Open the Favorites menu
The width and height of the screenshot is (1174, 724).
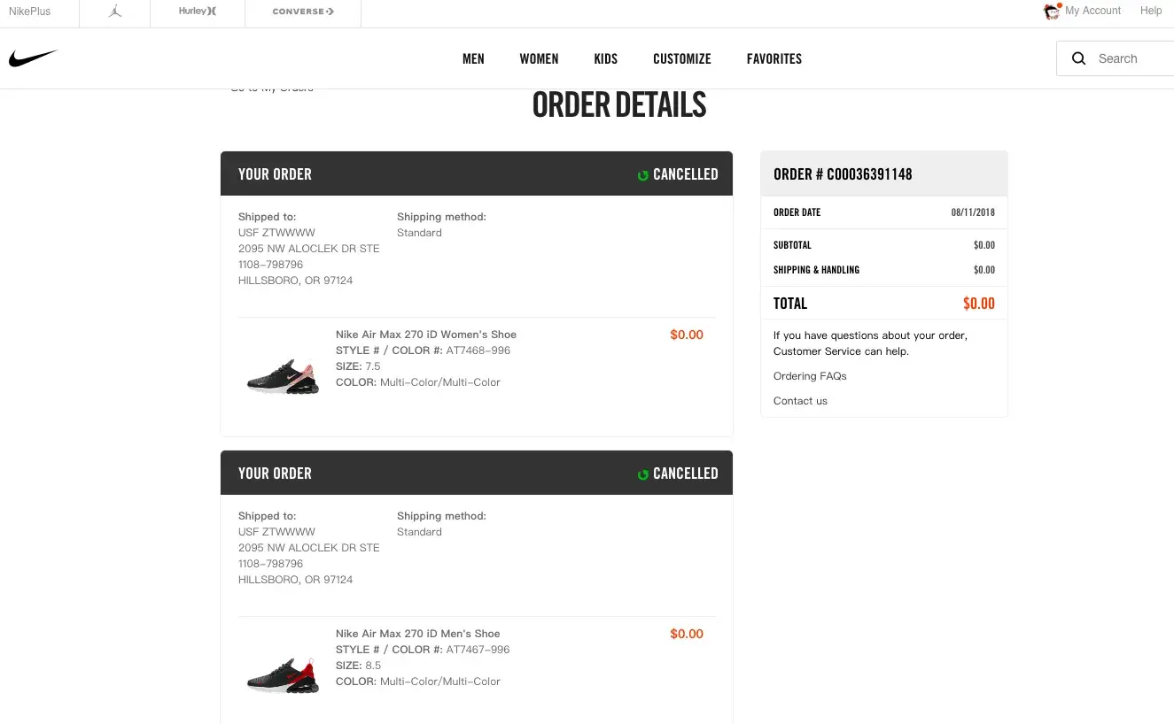774,58
